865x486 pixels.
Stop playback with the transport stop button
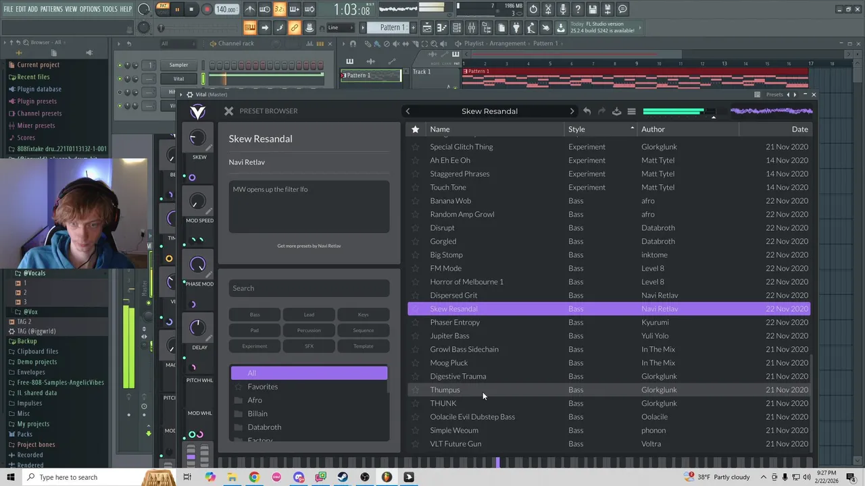coord(191,9)
